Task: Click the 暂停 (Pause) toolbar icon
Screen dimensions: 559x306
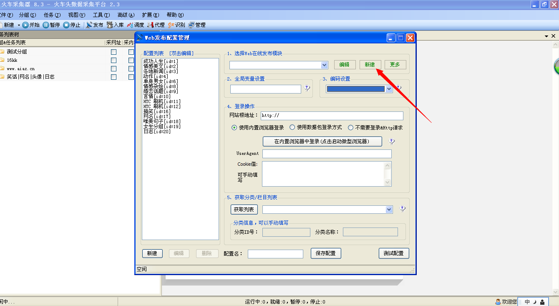Action: [46, 25]
